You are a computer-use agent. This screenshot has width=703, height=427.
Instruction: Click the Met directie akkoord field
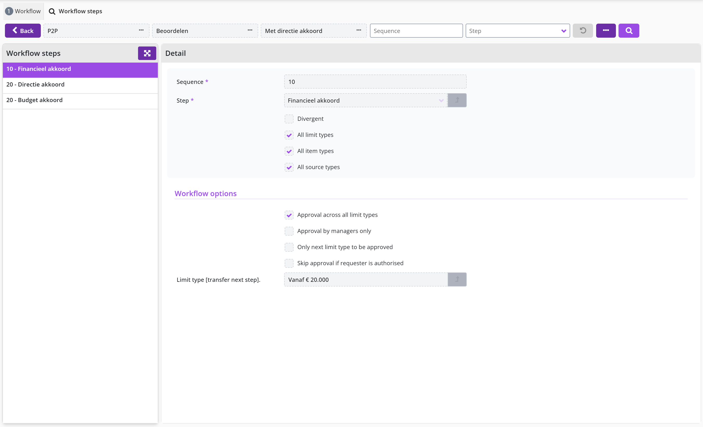tap(314, 30)
